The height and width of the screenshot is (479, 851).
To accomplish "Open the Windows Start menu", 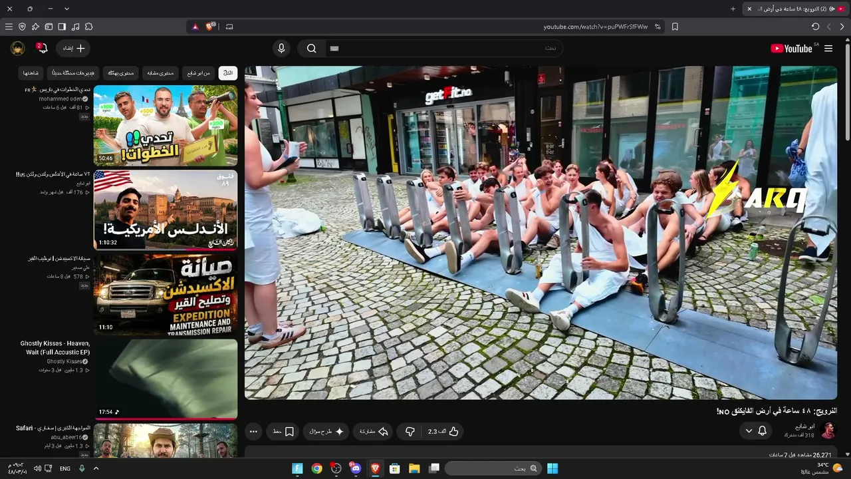I will 552,468.
